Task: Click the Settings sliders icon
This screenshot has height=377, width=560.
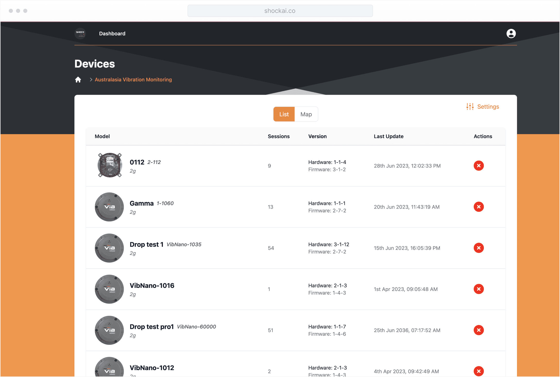Action: tap(470, 107)
